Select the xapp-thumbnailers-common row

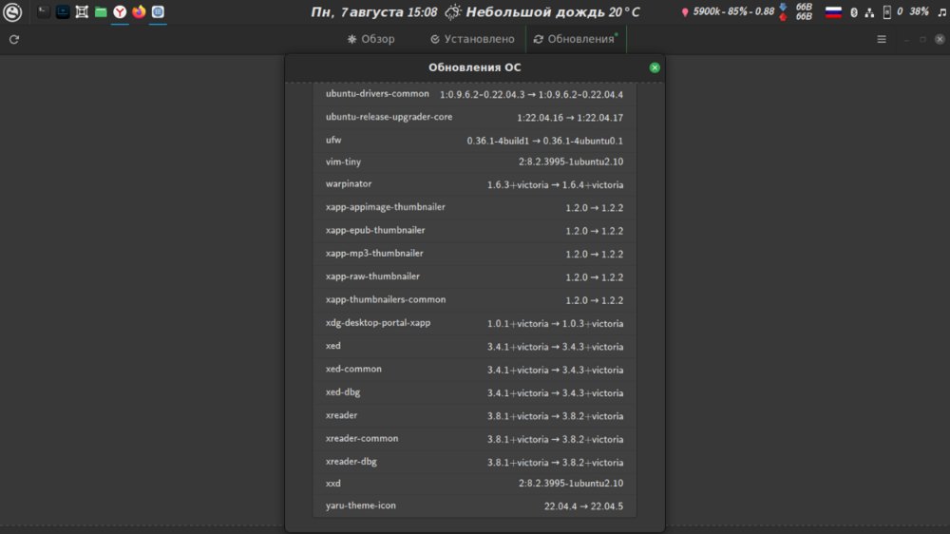click(x=474, y=299)
